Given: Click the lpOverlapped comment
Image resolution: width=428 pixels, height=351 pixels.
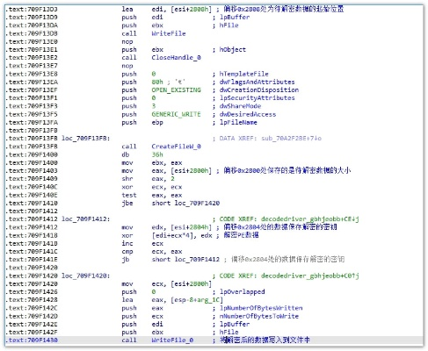Looking at the screenshot, I should coord(242,291).
